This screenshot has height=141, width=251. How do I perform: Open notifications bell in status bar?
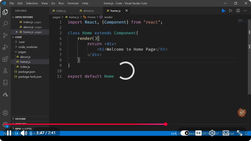246,133
